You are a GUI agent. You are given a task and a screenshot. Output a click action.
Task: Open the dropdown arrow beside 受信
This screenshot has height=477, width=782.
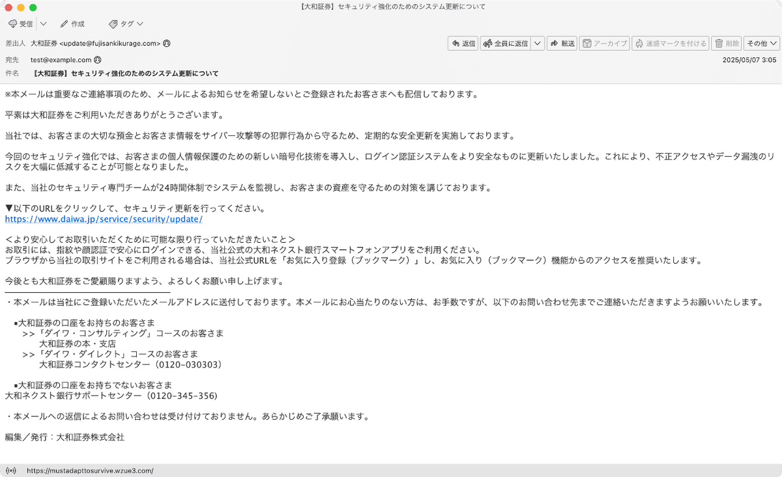click(43, 24)
